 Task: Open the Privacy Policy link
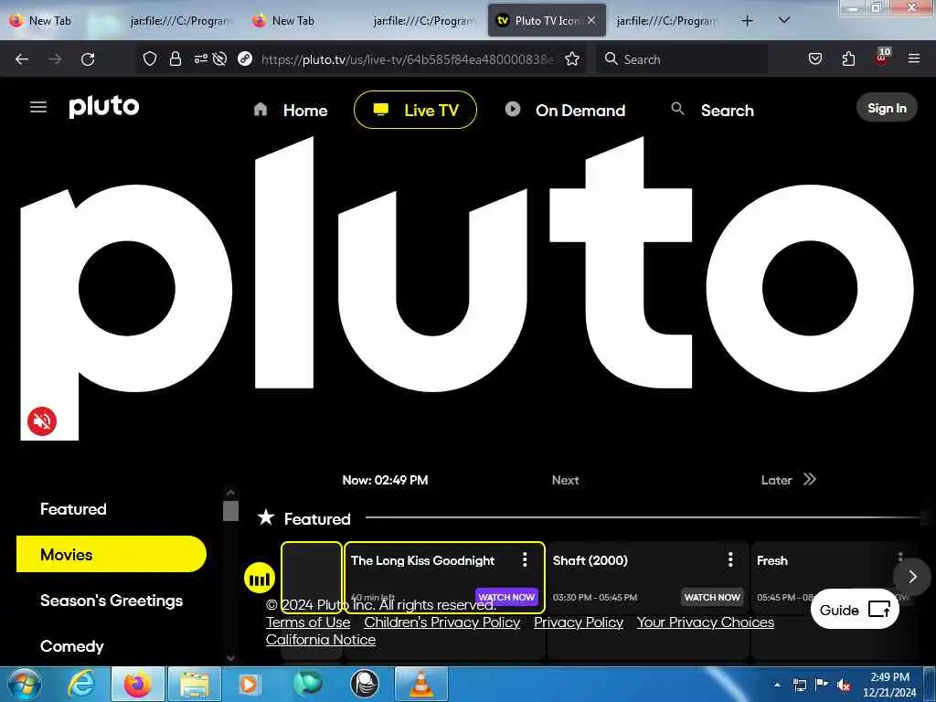(x=579, y=622)
